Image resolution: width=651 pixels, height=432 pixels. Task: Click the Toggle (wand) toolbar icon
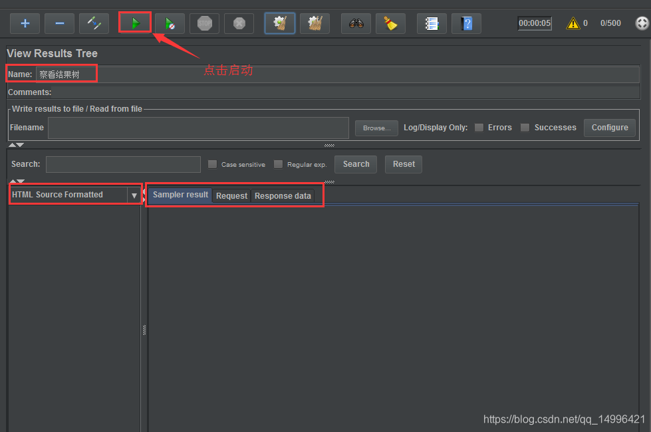94,23
